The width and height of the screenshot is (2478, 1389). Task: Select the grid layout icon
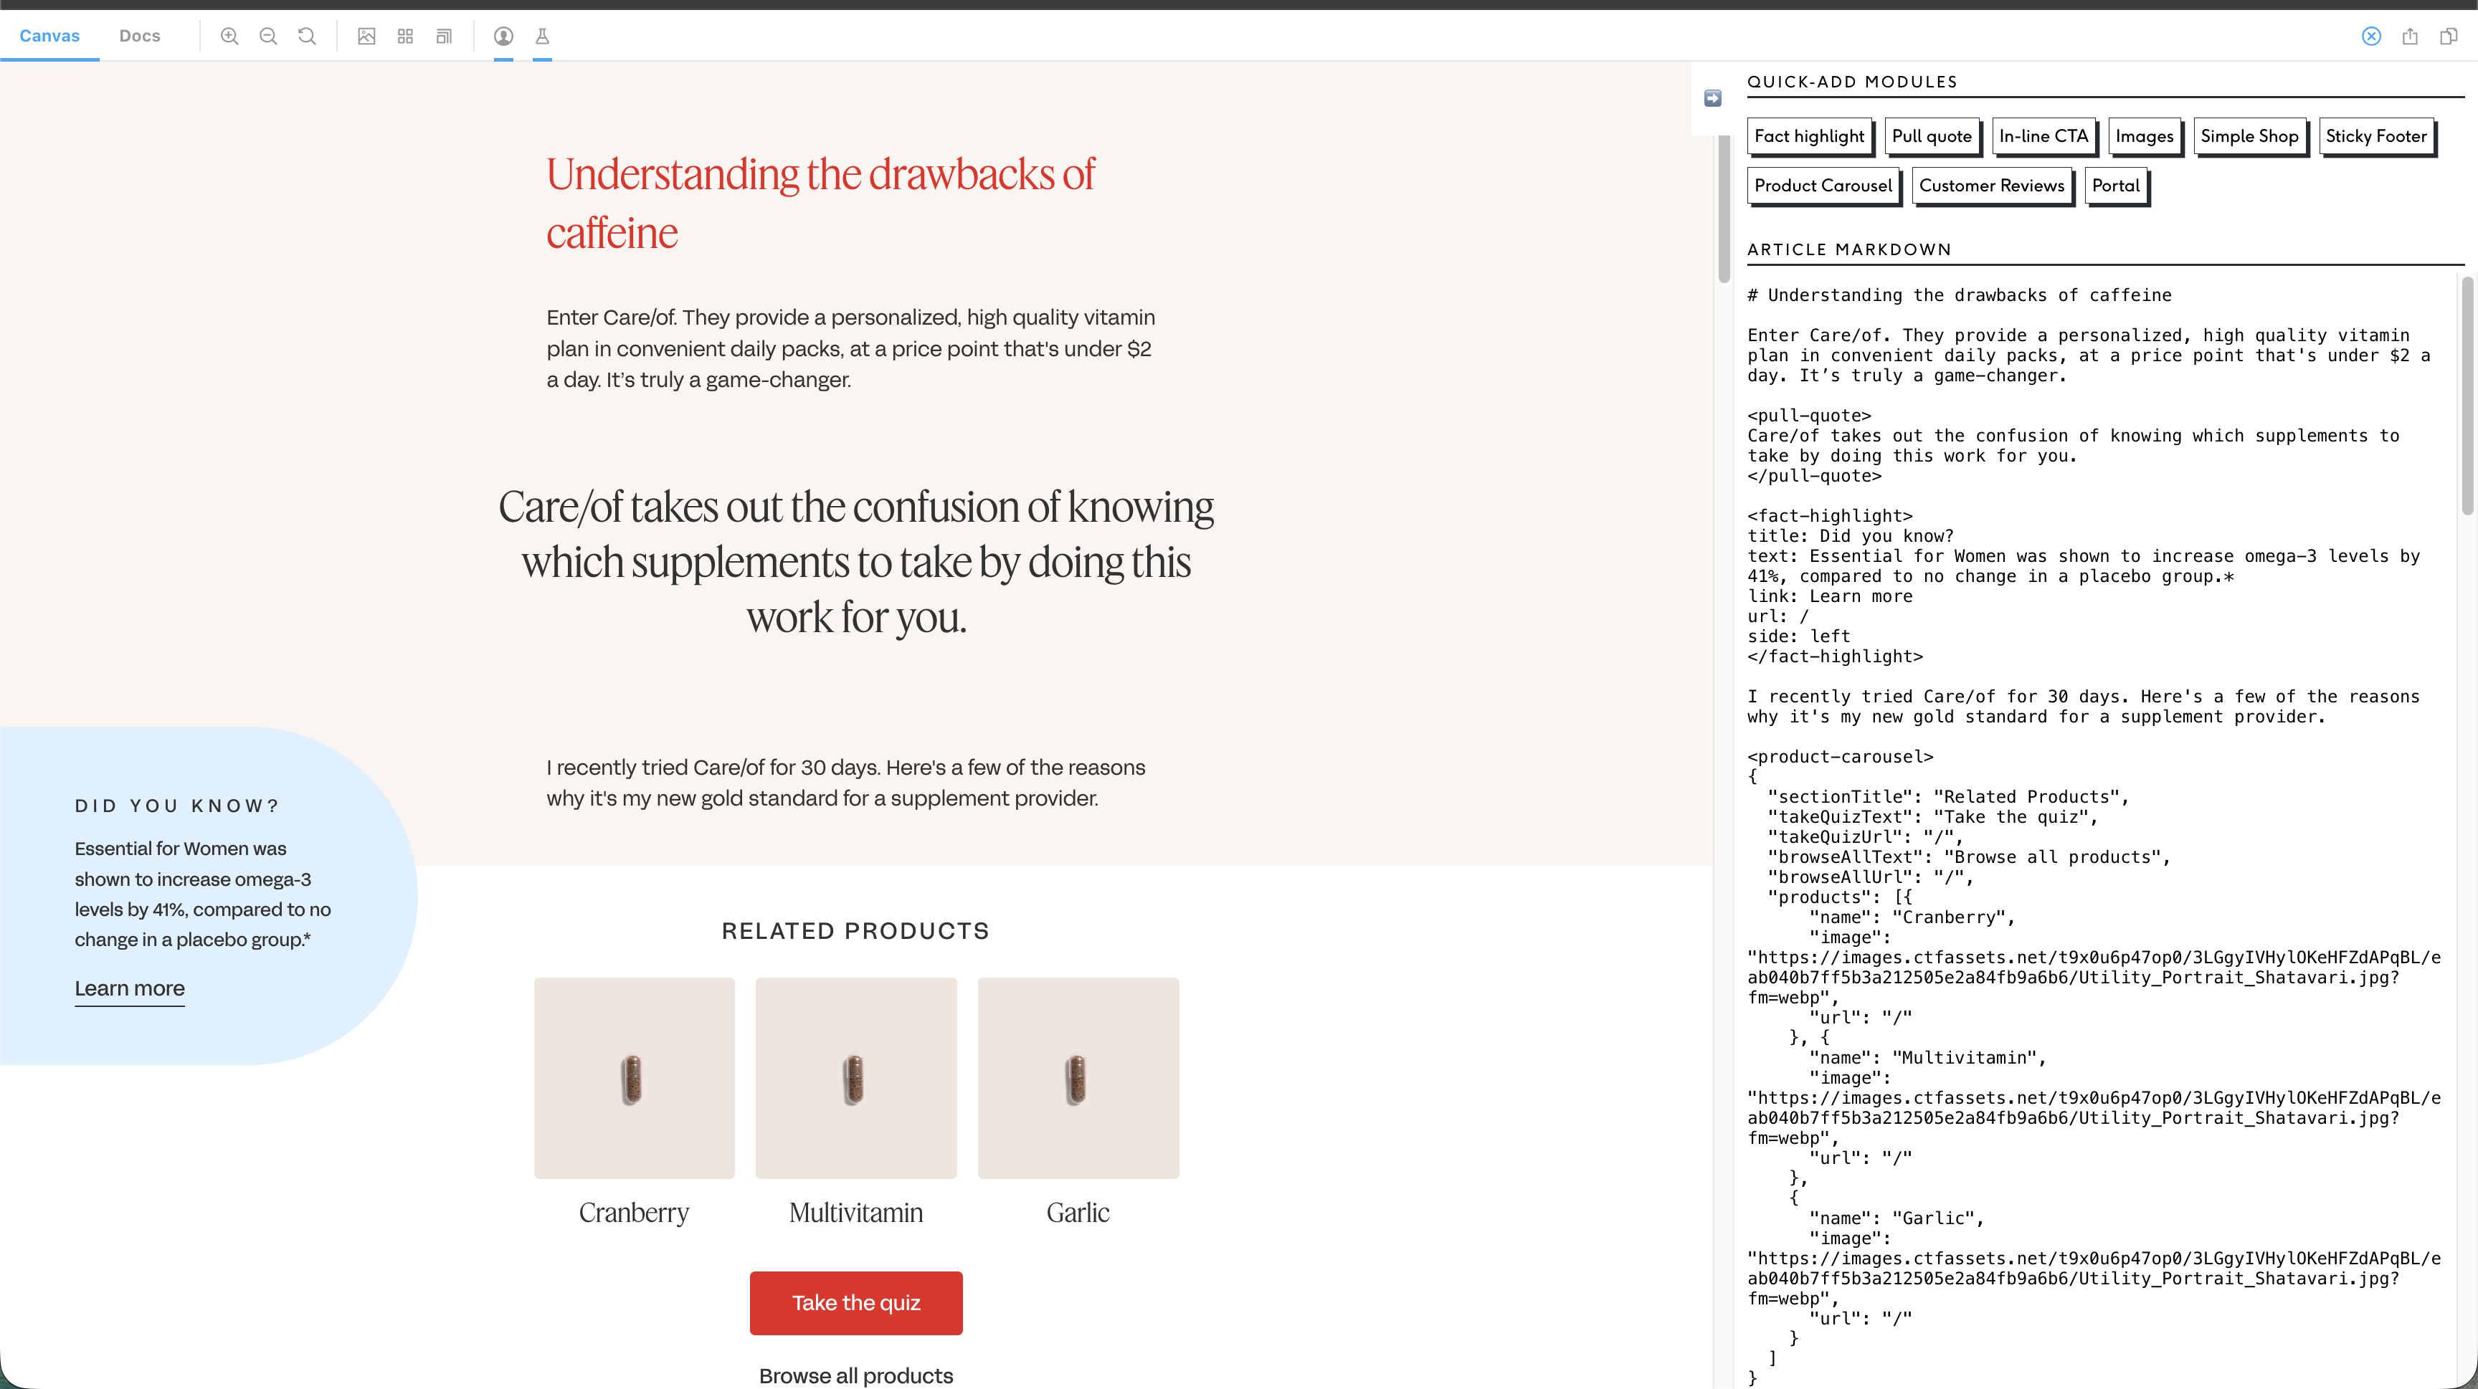[405, 36]
